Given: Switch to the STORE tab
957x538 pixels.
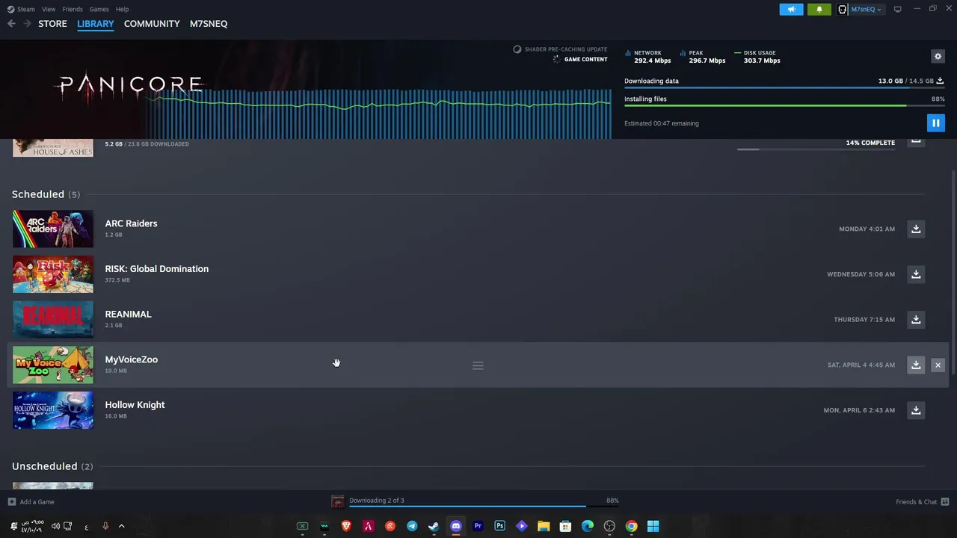Looking at the screenshot, I should click(x=52, y=24).
